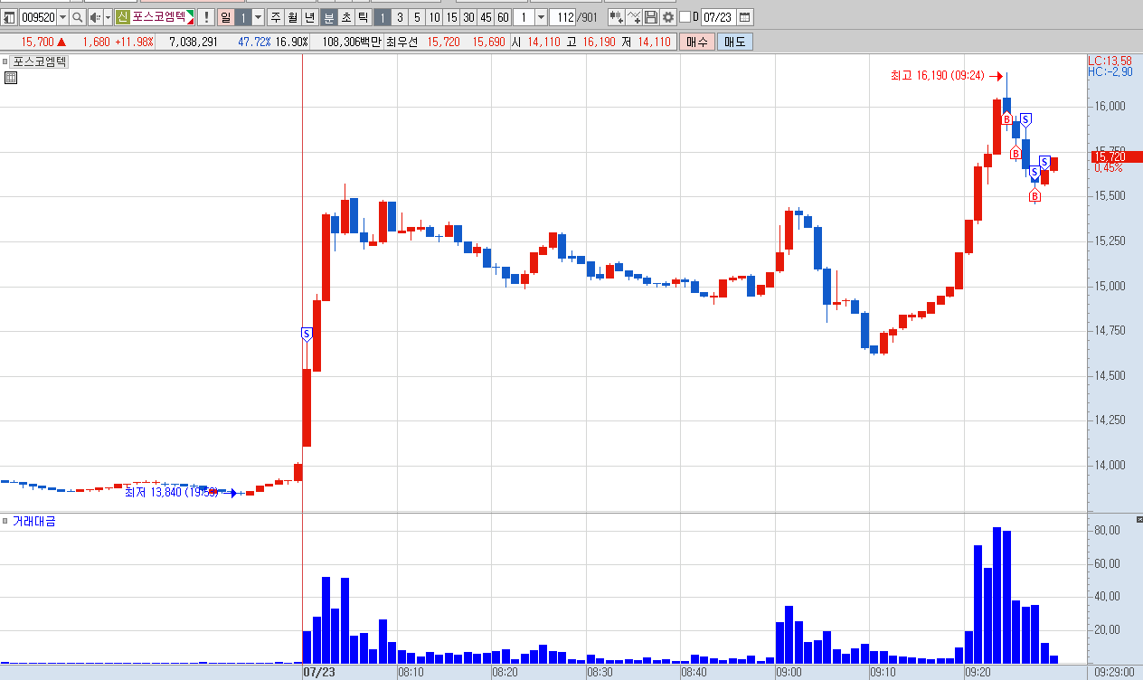The image size is (1143, 680).
Task: Expand the stock code 009520 dropdown
Action: pos(62,17)
